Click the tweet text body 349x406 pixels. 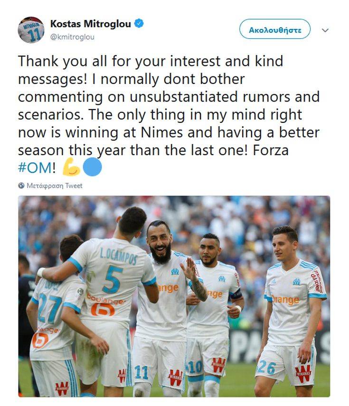coord(169,114)
